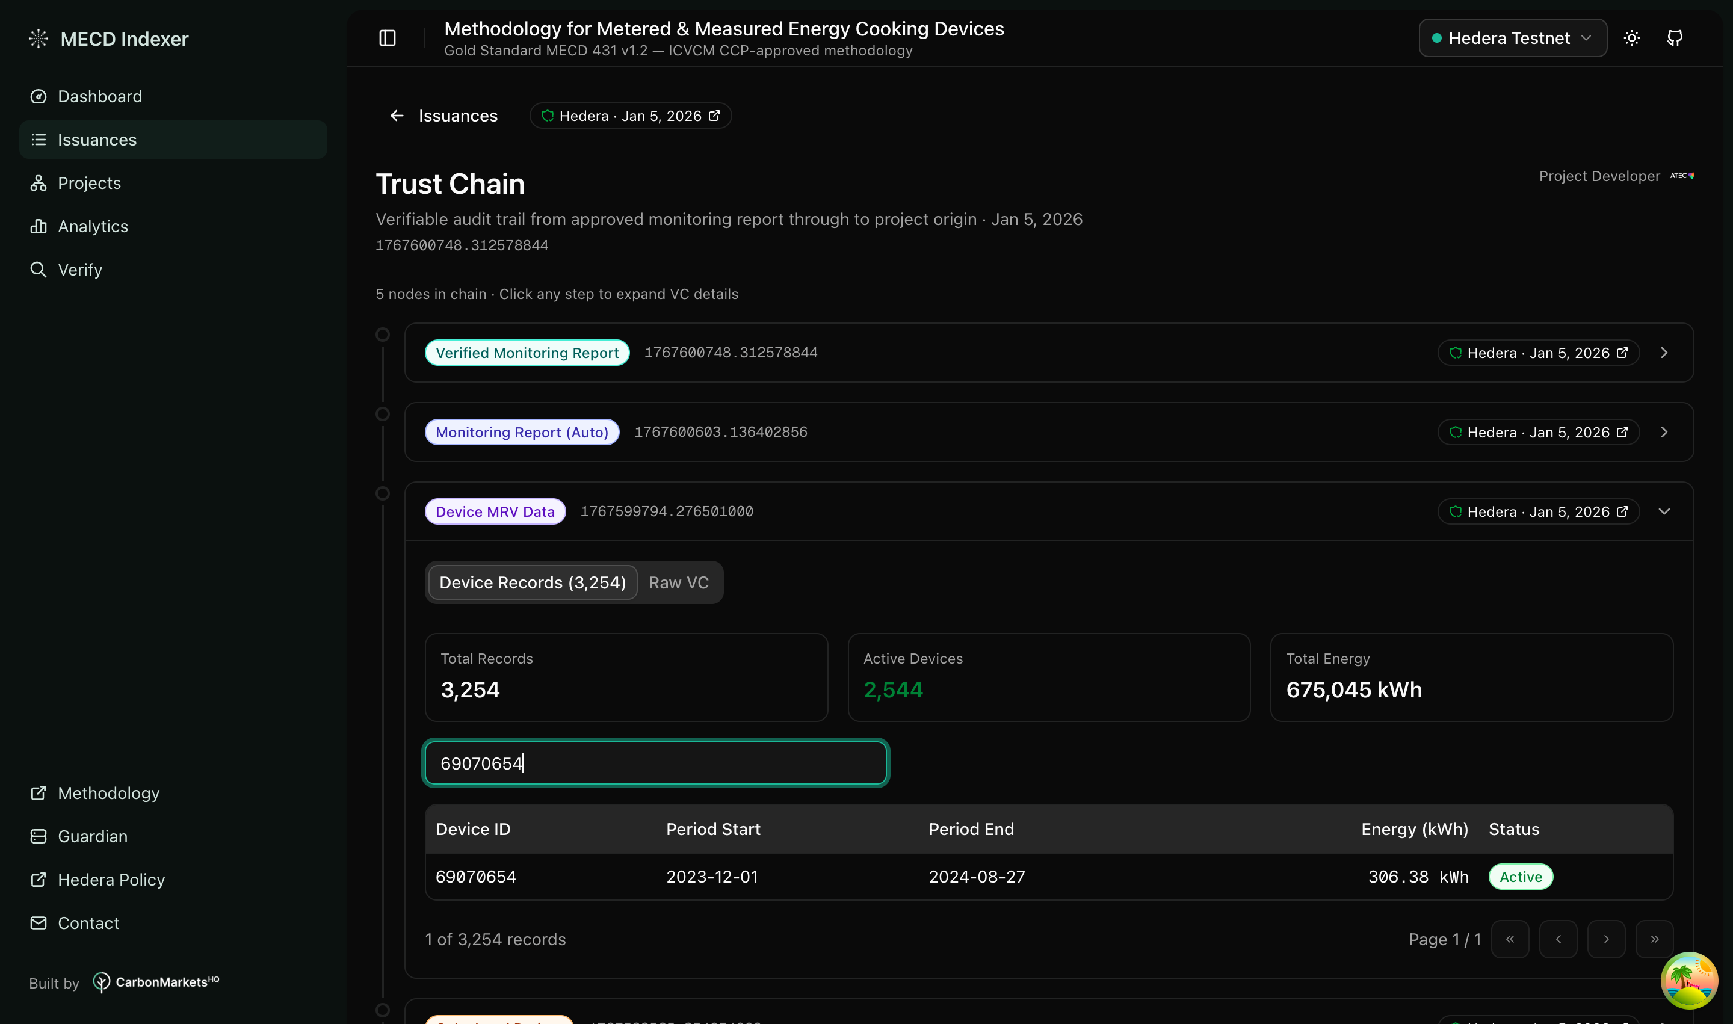The height and width of the screenshot is (1024, 1733).
Task: Open the Methodology external link
Action: tap(108, 793)
